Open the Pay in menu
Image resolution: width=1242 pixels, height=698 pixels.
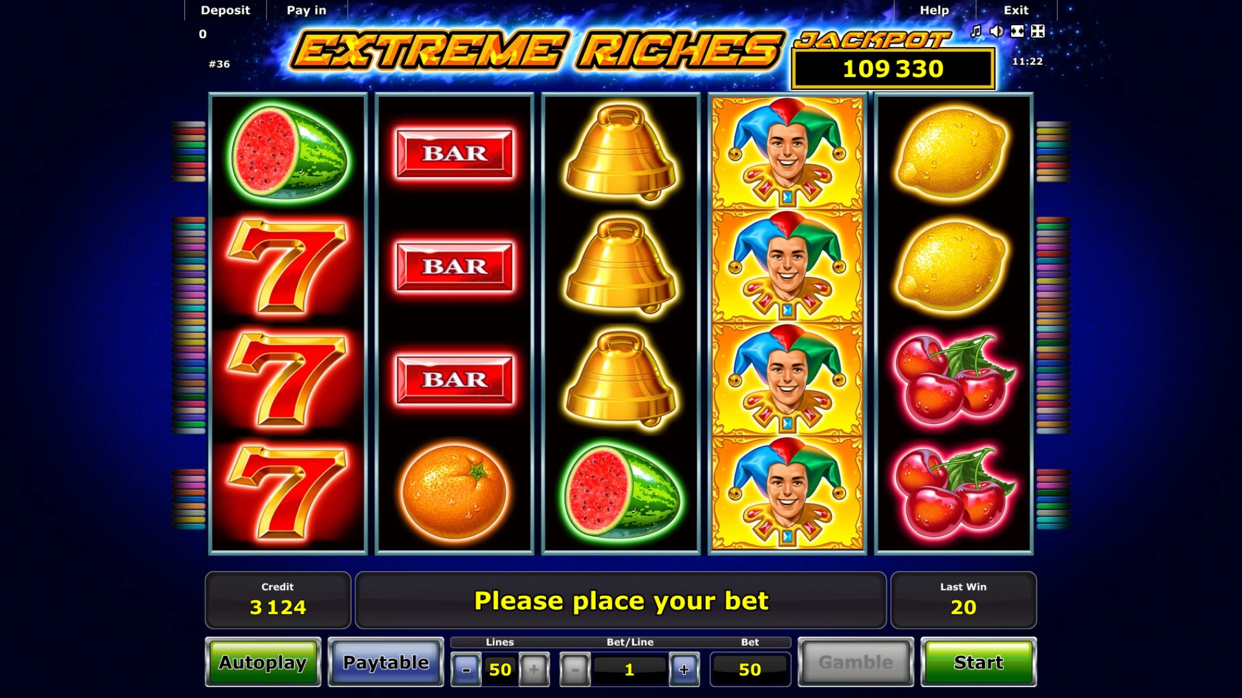tap(307, 10)
